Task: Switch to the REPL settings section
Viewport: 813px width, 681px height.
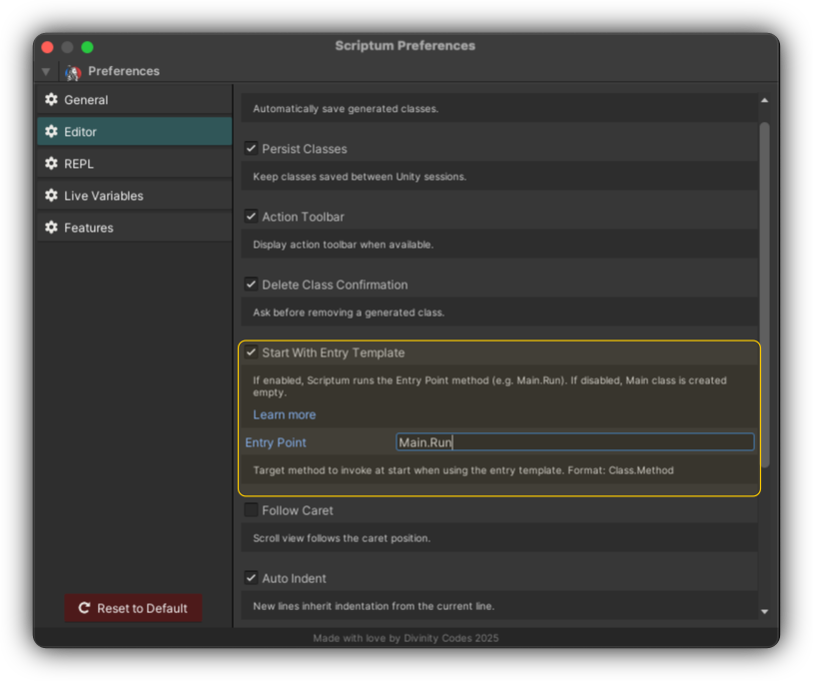Action: pyautogui.click(x=135, y=164)
